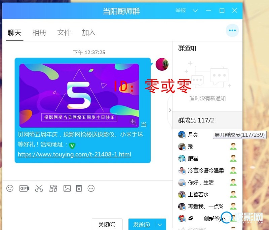Open the GIF video tool
269x230 pixels.
click(24, 189)
